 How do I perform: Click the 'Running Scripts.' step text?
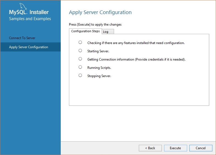[x=99, y=68]
